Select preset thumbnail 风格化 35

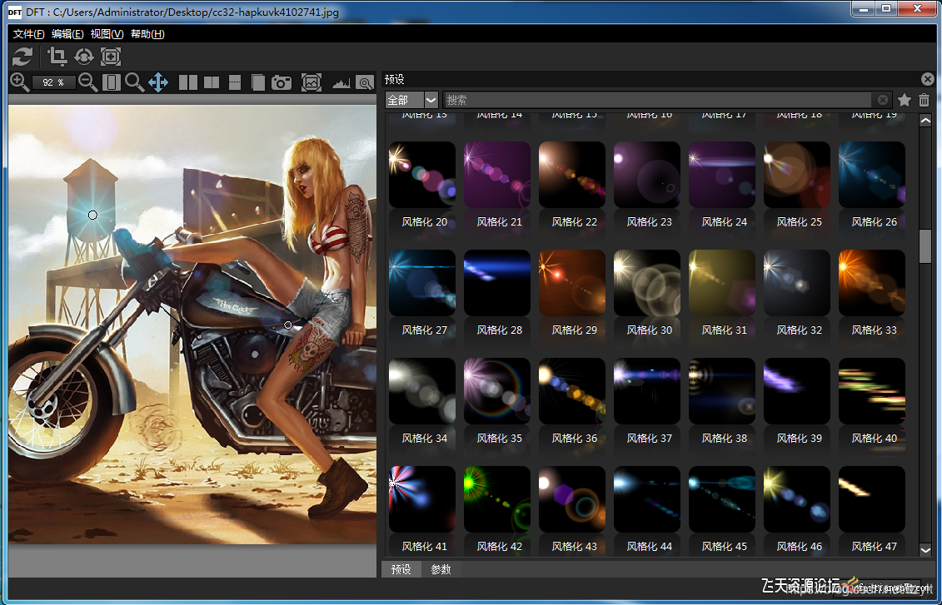click(497, 391)
